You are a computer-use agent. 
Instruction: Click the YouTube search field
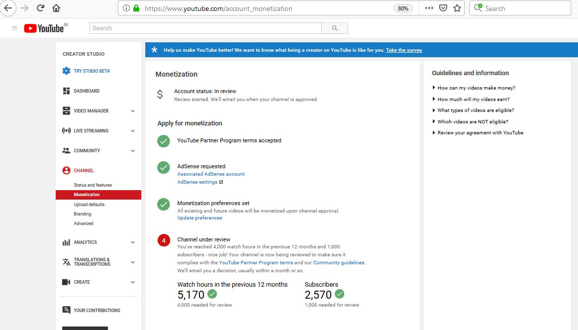point(205,28)
